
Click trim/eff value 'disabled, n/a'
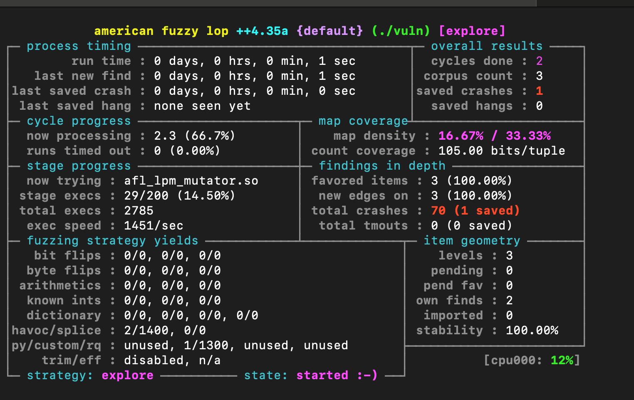(173, 360)
